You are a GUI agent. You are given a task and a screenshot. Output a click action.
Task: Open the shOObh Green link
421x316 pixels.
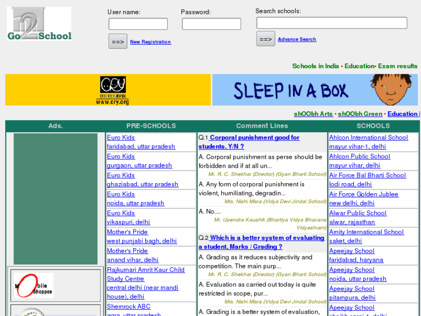[360, 114]
